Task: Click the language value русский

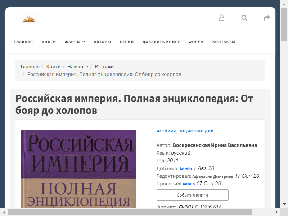Action: (181, 153)
